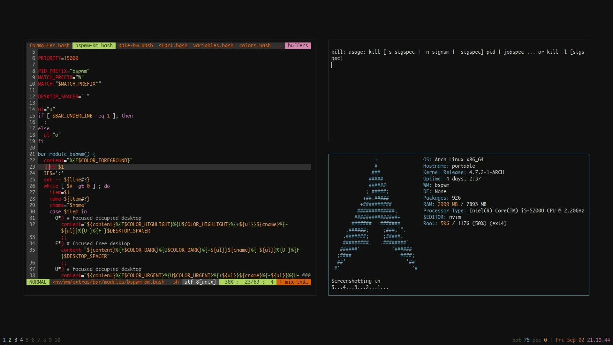This screenshot has width=613, height=345.
Task: Click the sh filetype indicator in statusline
Action: click(176, 282)
